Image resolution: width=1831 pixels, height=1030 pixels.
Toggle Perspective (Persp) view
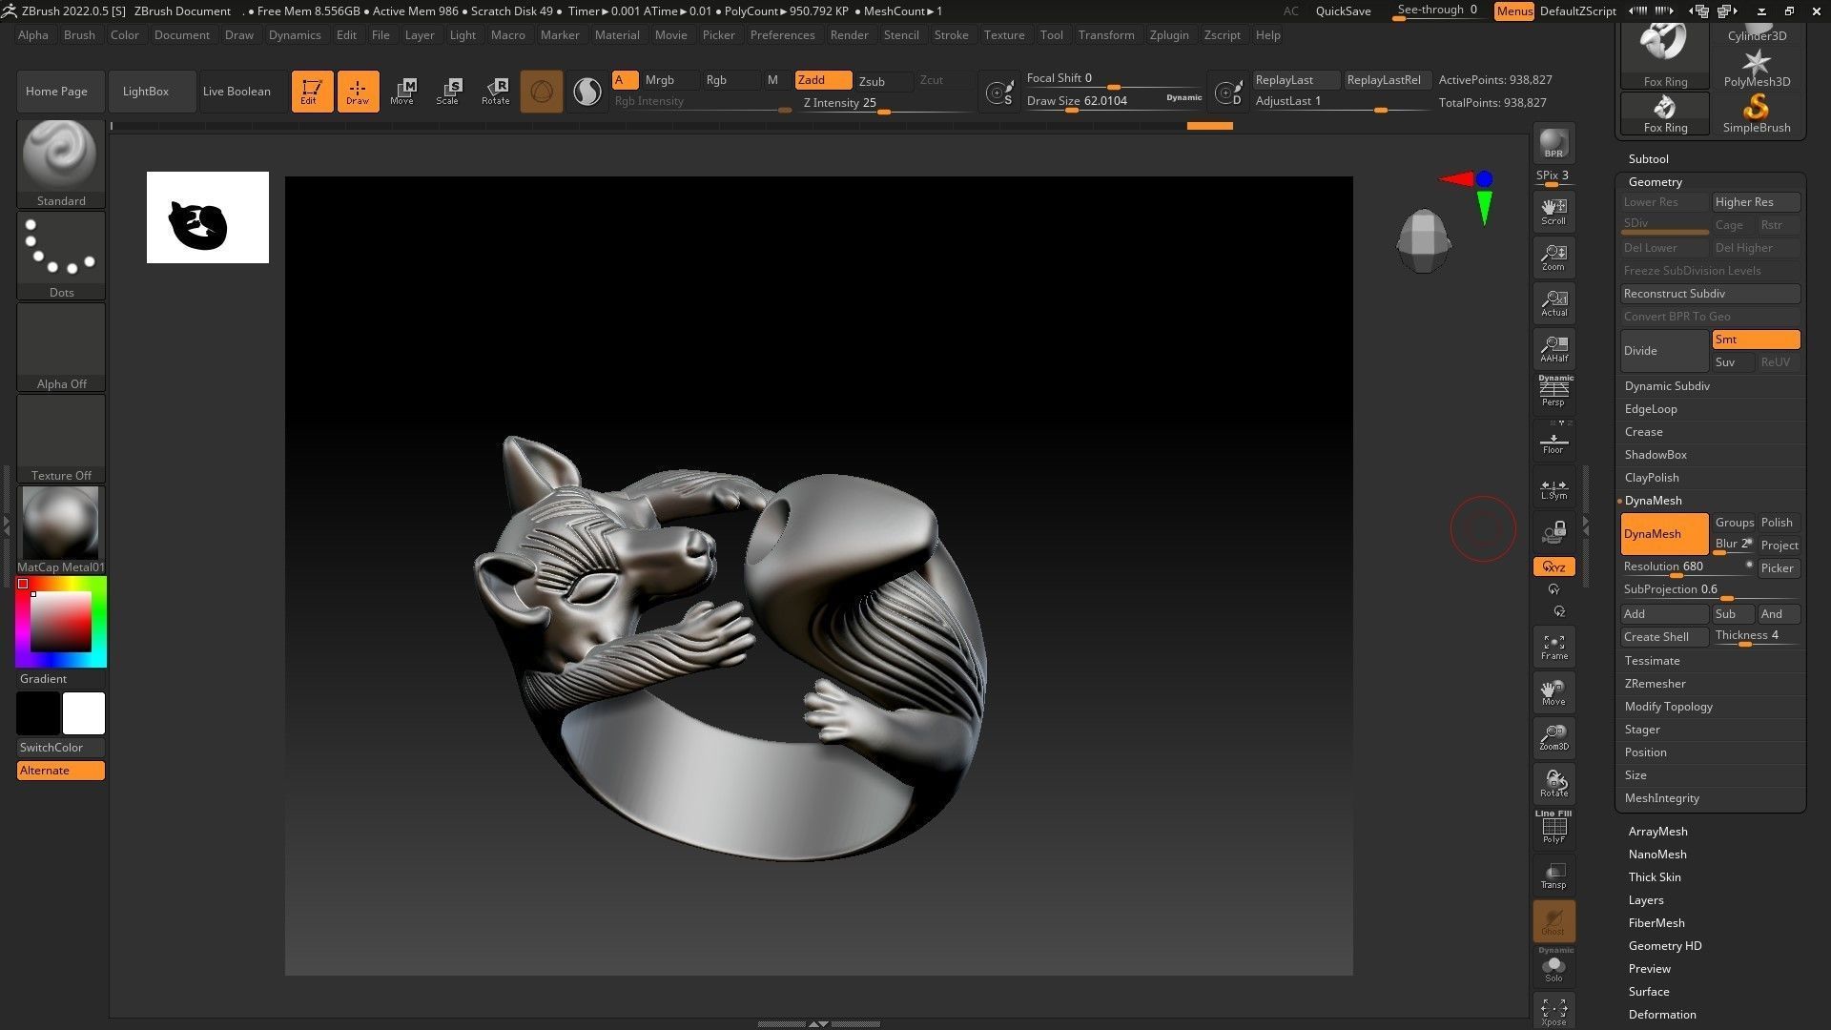[1553, 391]
